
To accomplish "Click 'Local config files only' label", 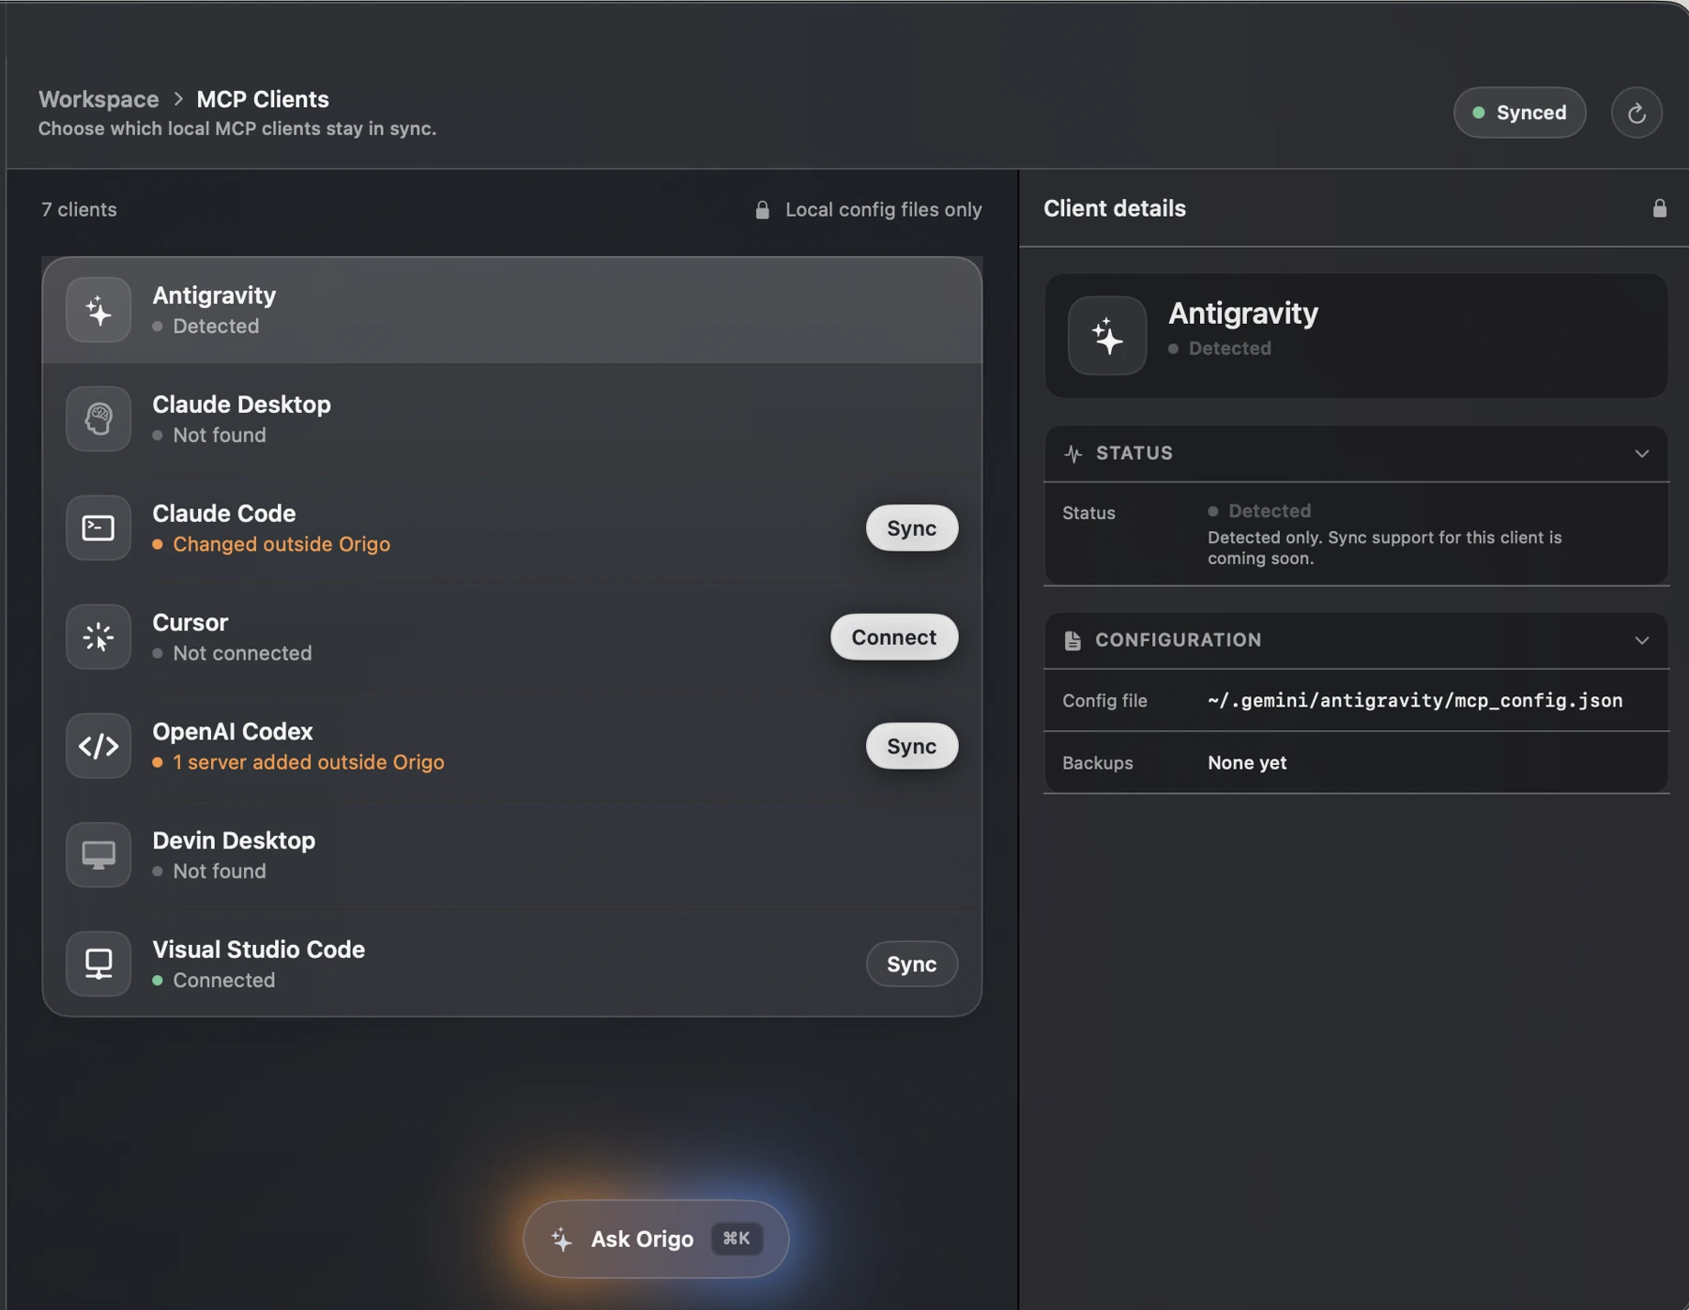I will click(x=883, y=209).
